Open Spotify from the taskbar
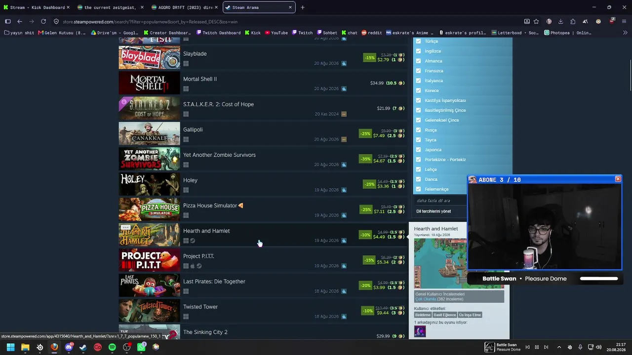 coord(112,347)
